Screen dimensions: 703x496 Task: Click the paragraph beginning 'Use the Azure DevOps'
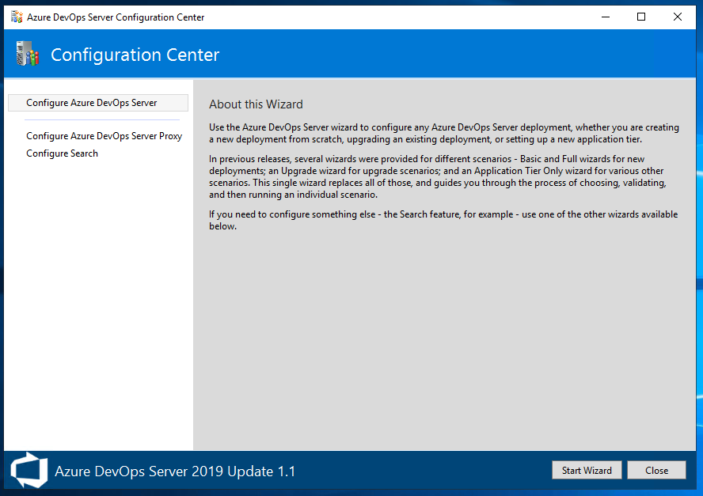click(x=444, y=133)
